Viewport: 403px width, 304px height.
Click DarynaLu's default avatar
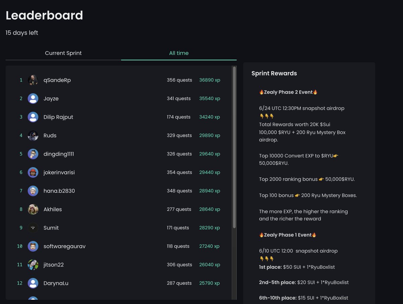click(33, 283)
